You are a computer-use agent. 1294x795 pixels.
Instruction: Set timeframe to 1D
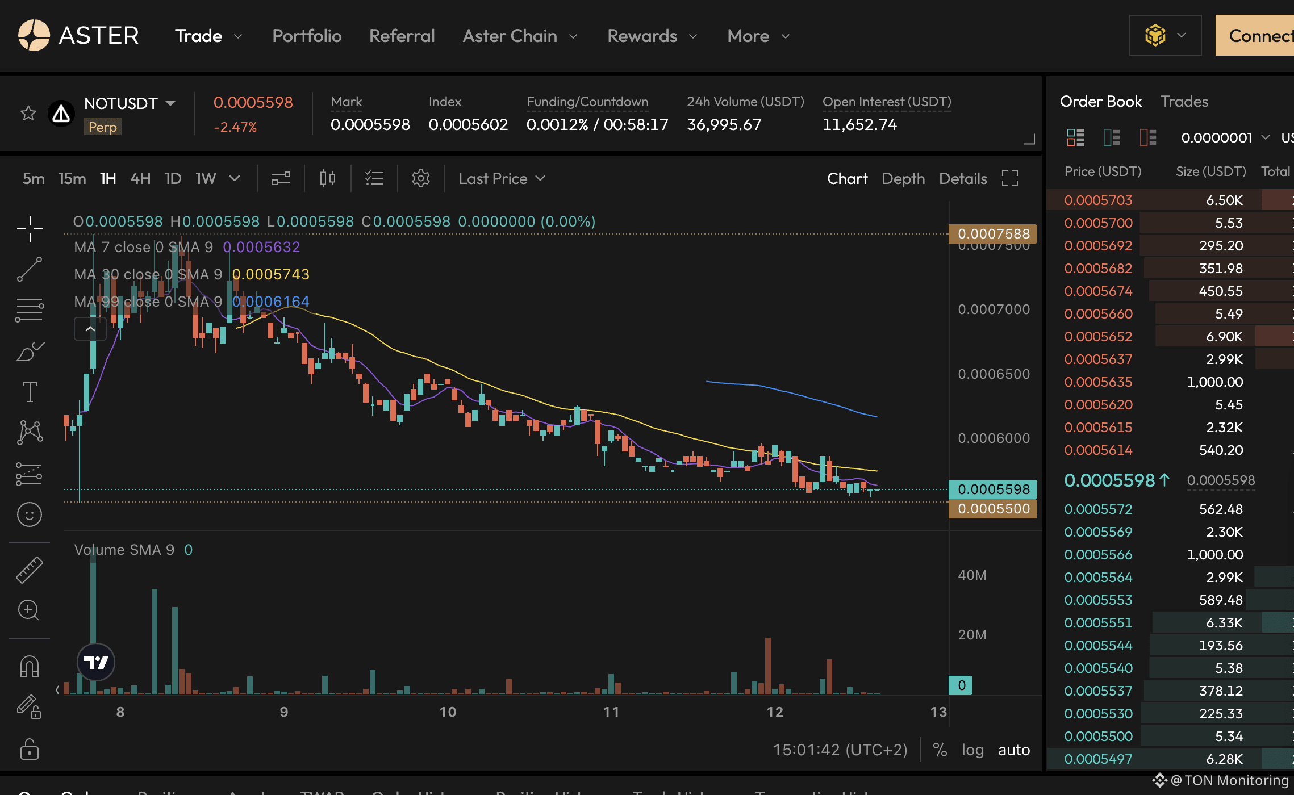173,178
